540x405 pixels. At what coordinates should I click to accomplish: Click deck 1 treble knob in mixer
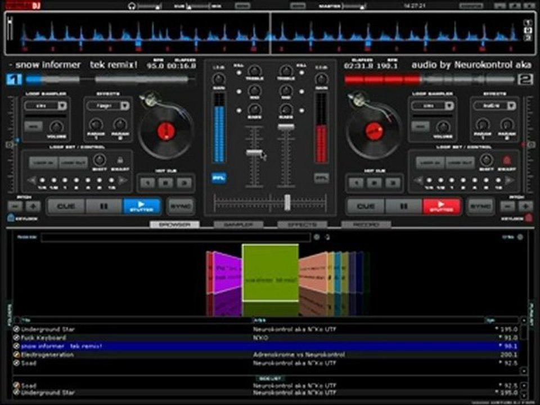254,71
